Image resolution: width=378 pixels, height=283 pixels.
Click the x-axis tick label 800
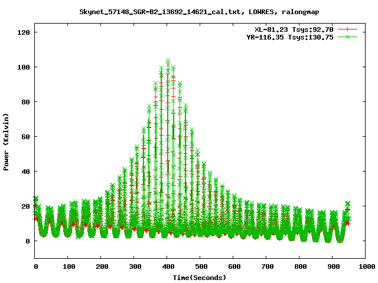tap(301, 266)
